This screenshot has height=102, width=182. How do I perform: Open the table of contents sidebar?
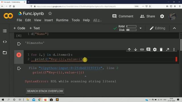pyautogui.click(x=5, y=31)
